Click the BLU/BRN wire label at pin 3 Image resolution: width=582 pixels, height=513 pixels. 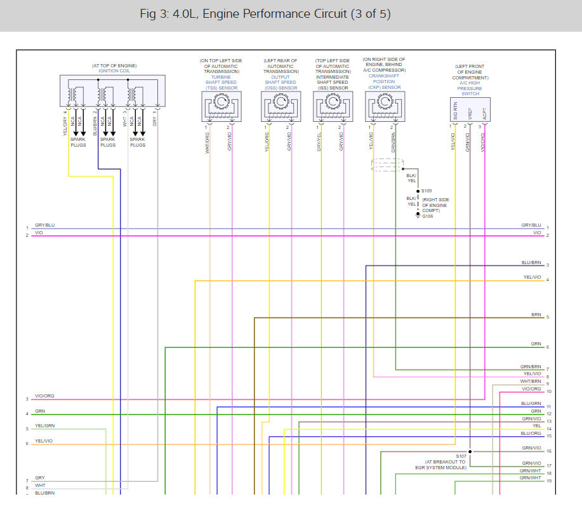point(531,262)
